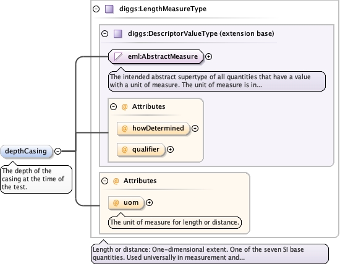The width and height of the screenshot is (340, 266).
Task: Click the diggs:LengthMeasureType title text
Action: click(163, 9)
